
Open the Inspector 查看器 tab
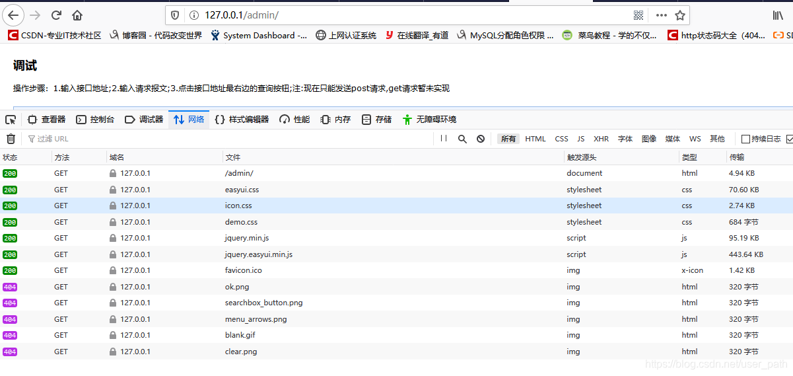point(46,120)
